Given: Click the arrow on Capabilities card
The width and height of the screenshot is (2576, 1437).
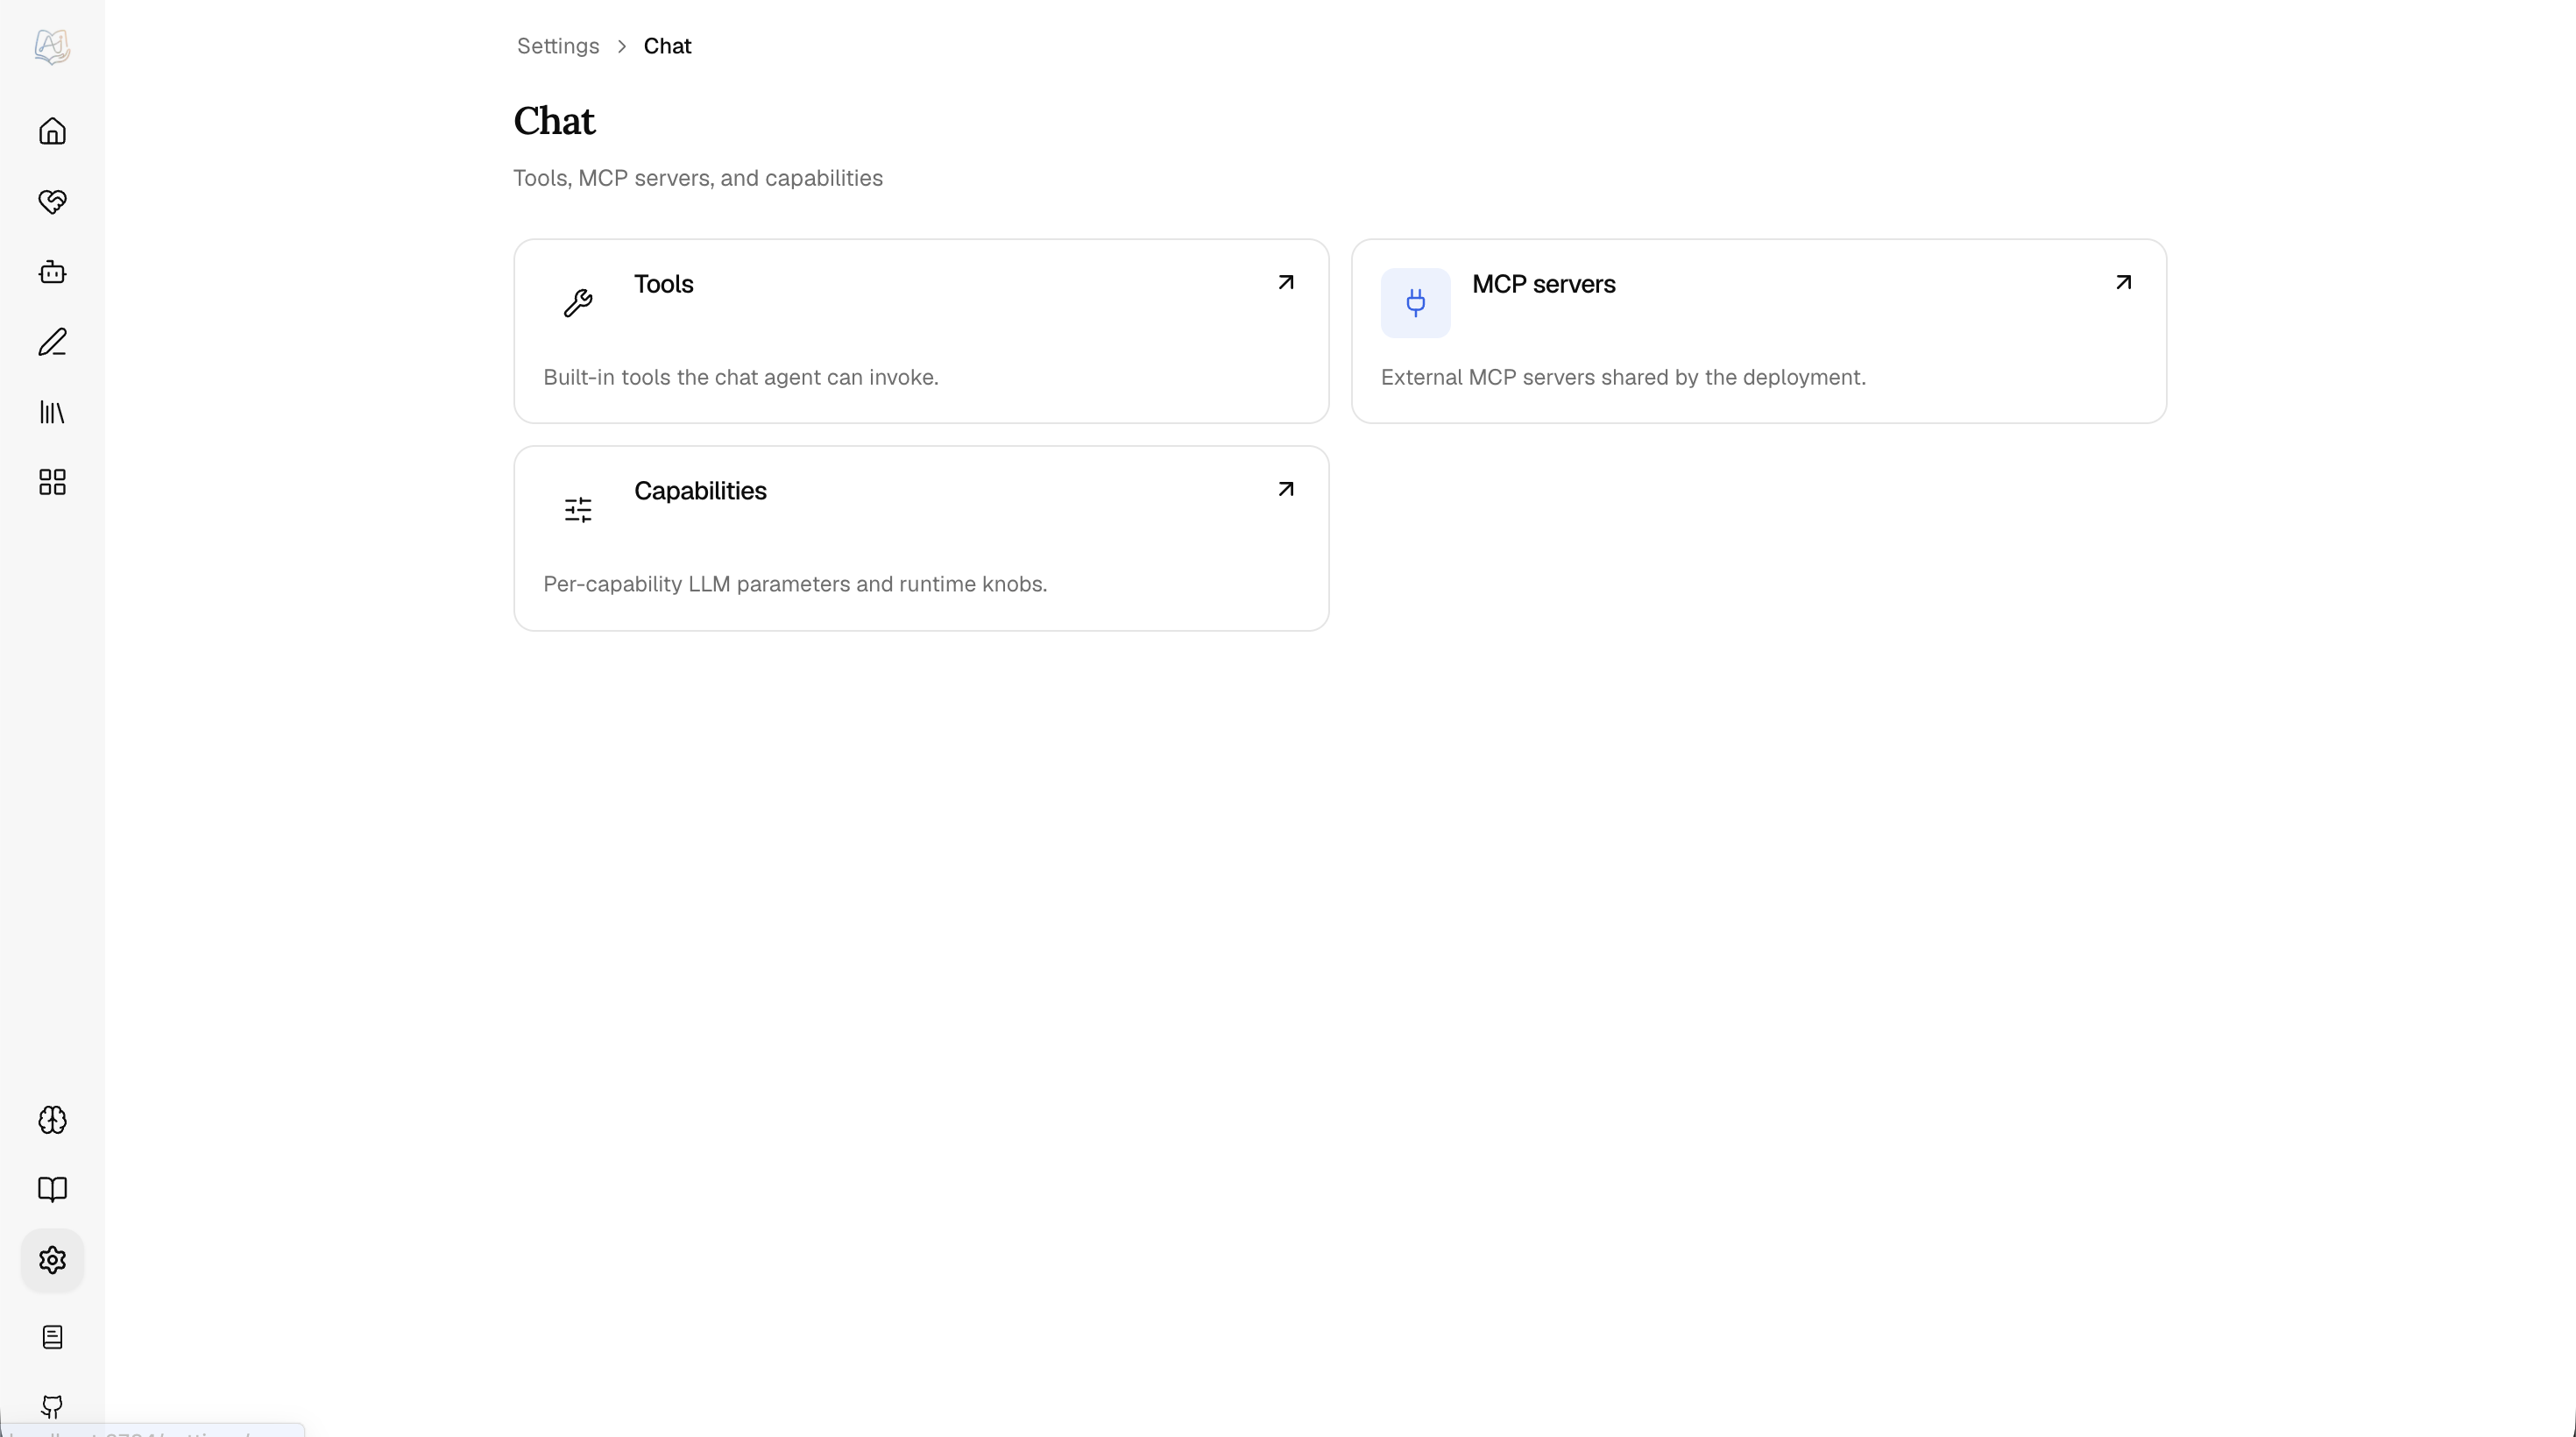Looking at the screenshot, I should coord(1286,490).
